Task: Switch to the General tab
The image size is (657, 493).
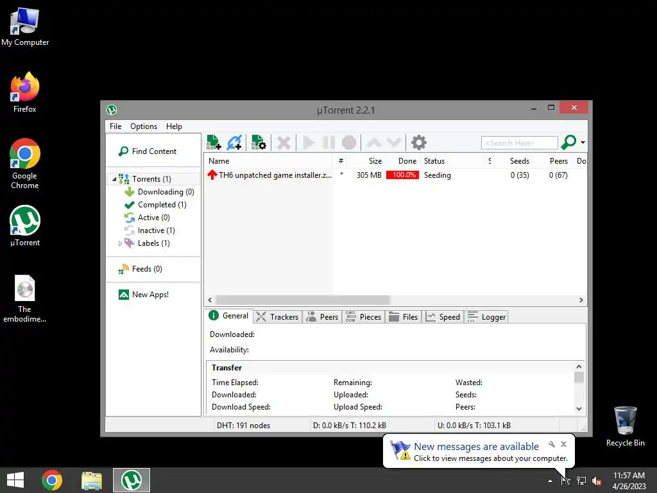Action: point(228,316)
